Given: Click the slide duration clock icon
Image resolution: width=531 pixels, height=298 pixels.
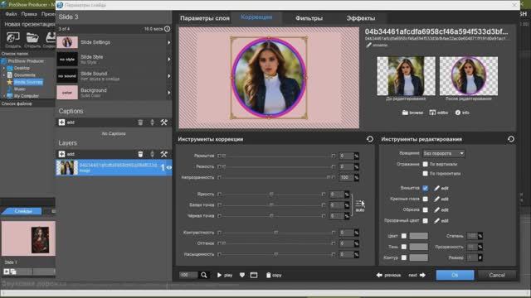Looking at the screenshot, I should pyautogui.click(x=168, y=29).
